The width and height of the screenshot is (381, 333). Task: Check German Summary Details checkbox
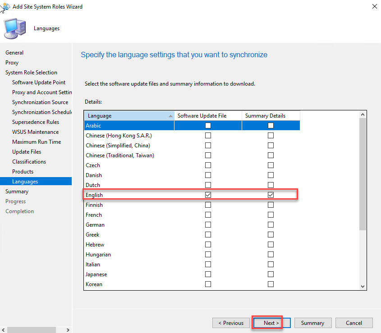tap(271, 225)
